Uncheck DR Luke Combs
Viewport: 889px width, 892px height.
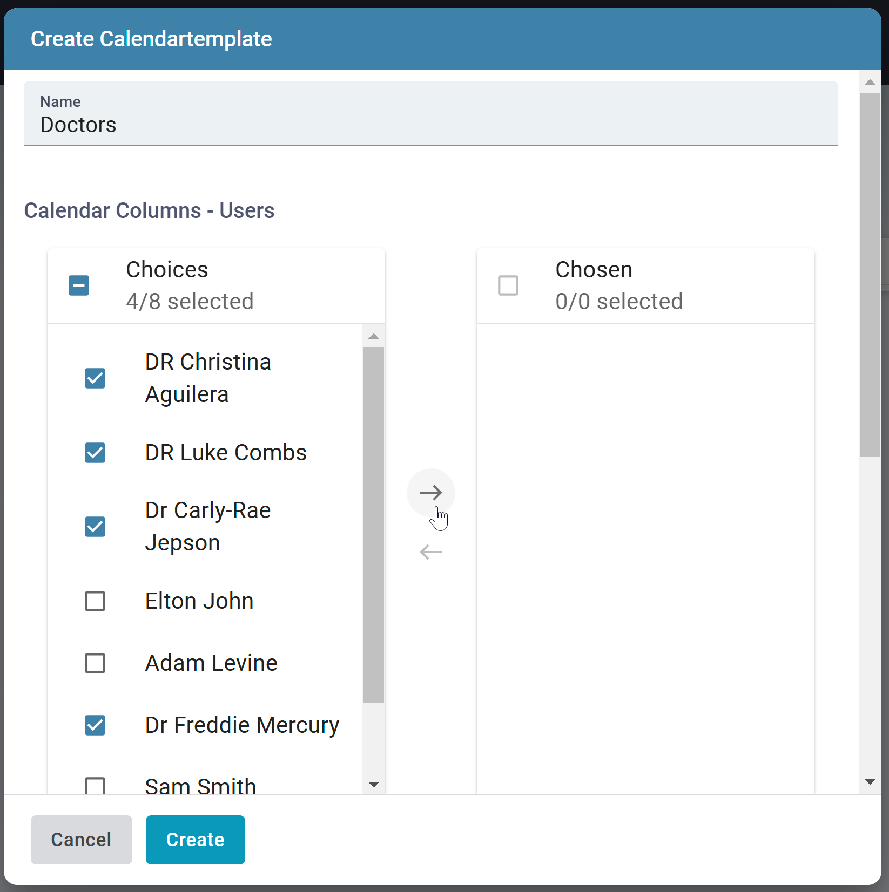pos(95,453)
